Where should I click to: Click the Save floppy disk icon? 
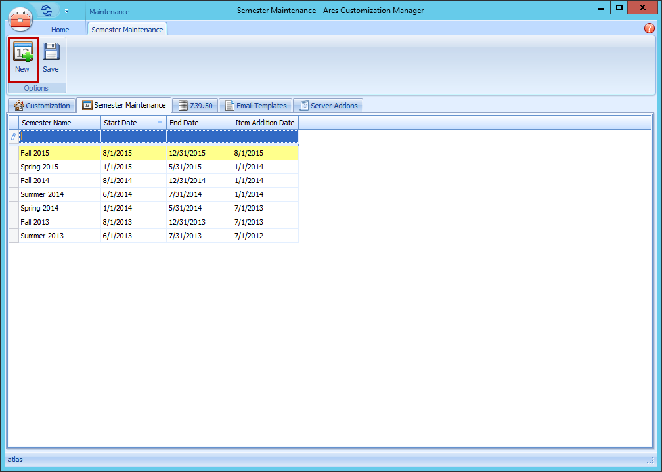point(51,53)
